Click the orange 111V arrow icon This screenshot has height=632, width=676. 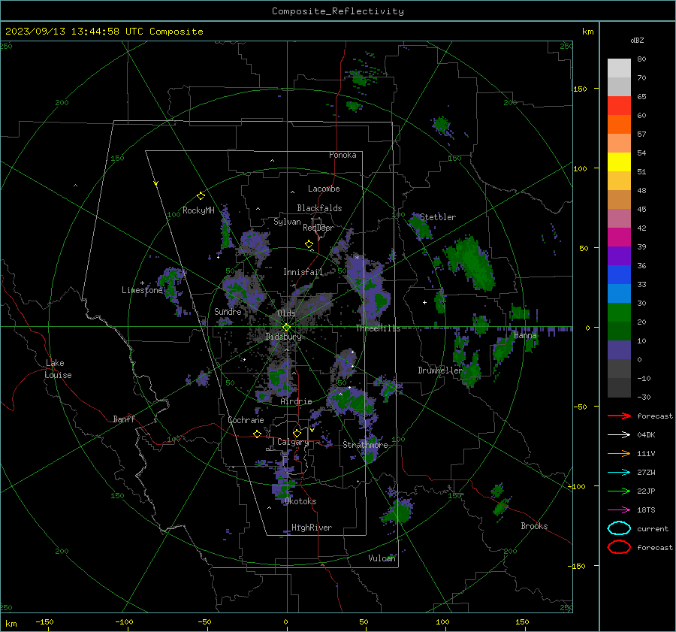tap(619, 453)
